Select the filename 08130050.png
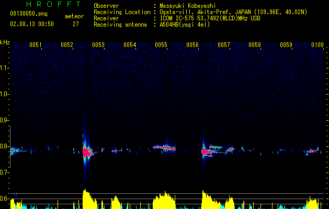 [29, 14]
